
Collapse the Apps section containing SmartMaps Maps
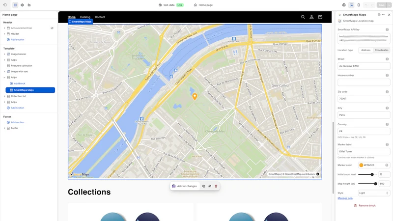click(x=4, y=78)
